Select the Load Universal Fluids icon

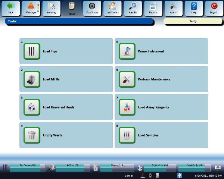coord(32,107)
